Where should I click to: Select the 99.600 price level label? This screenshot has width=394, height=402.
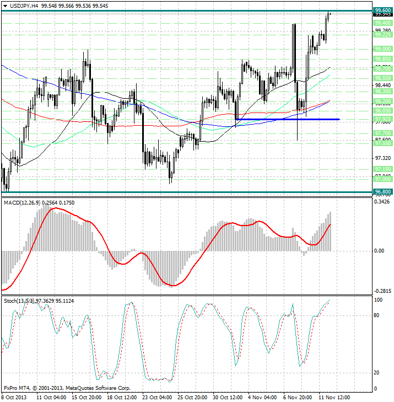(x=383, y=10)
